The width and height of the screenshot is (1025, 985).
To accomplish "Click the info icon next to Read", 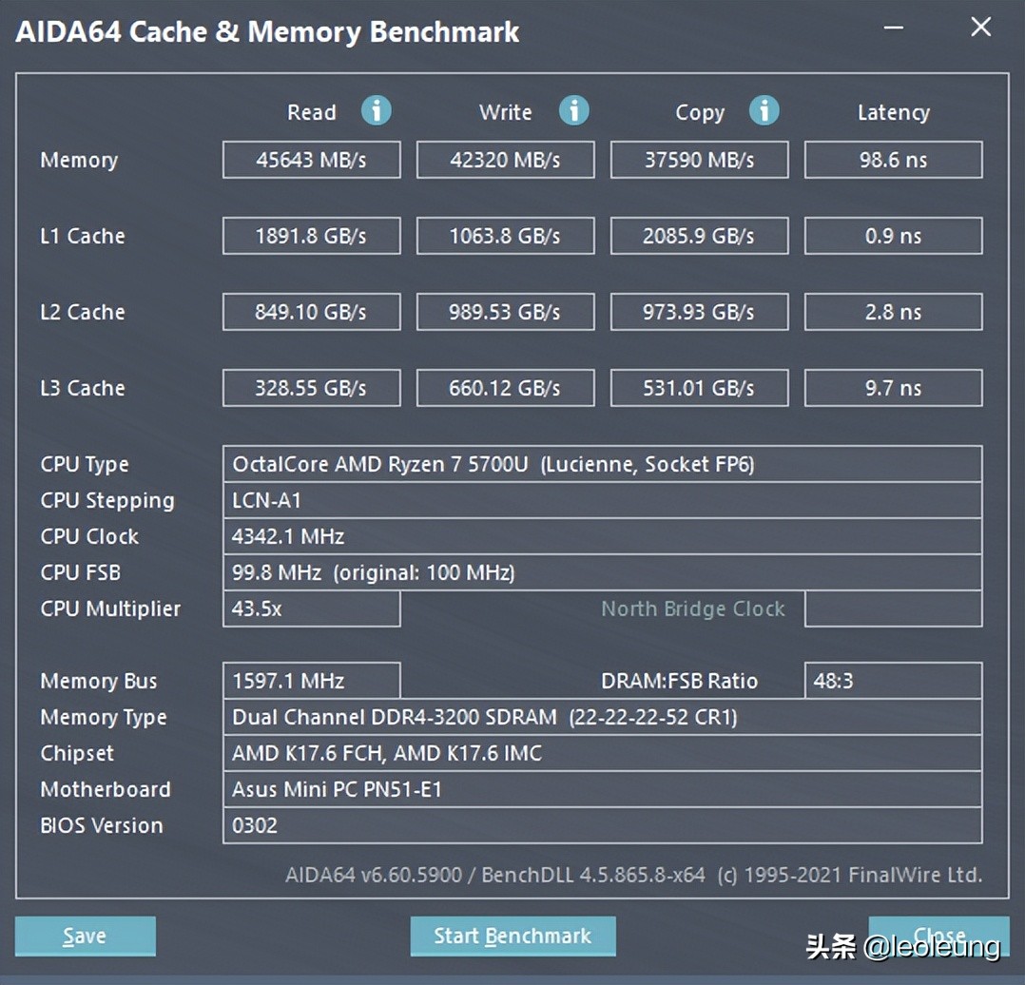I will [x=377, y=111].
